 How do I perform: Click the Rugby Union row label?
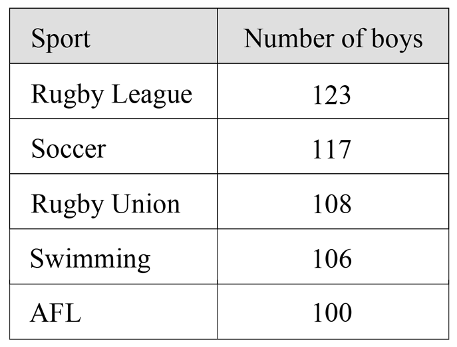106,204
